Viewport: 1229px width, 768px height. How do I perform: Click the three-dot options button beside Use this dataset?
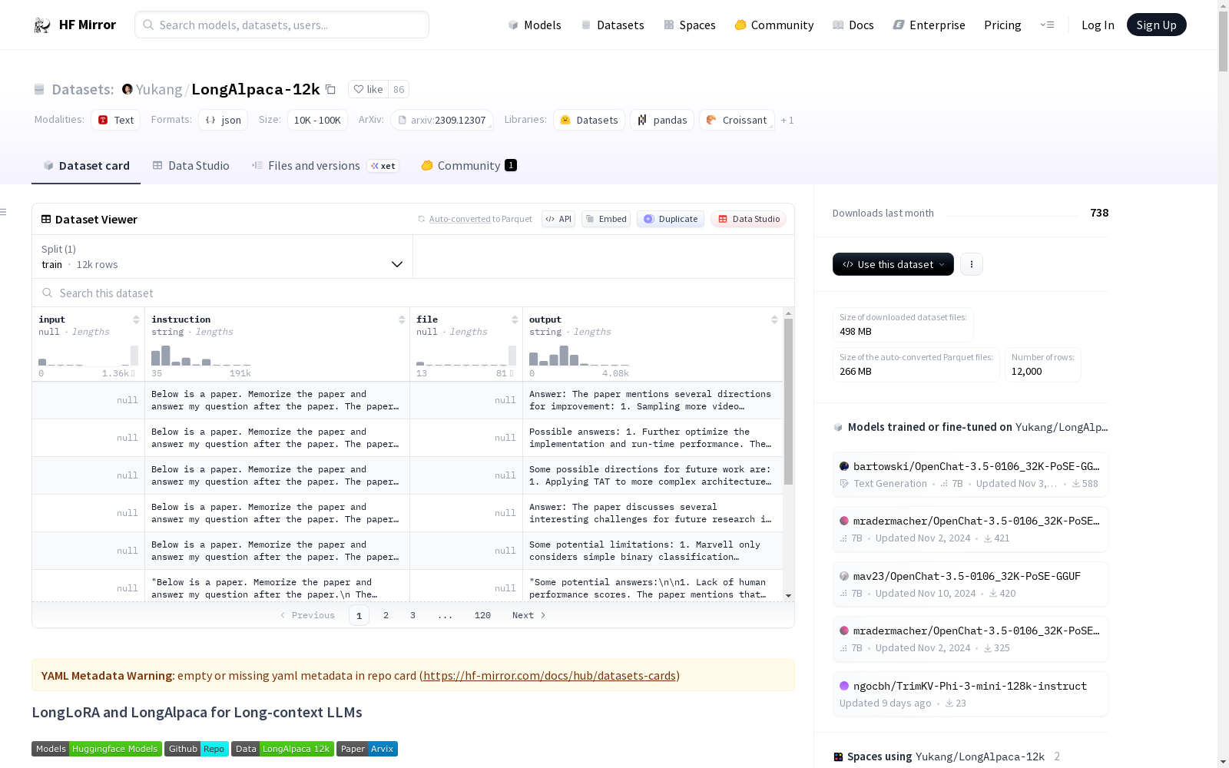point(972,264)
